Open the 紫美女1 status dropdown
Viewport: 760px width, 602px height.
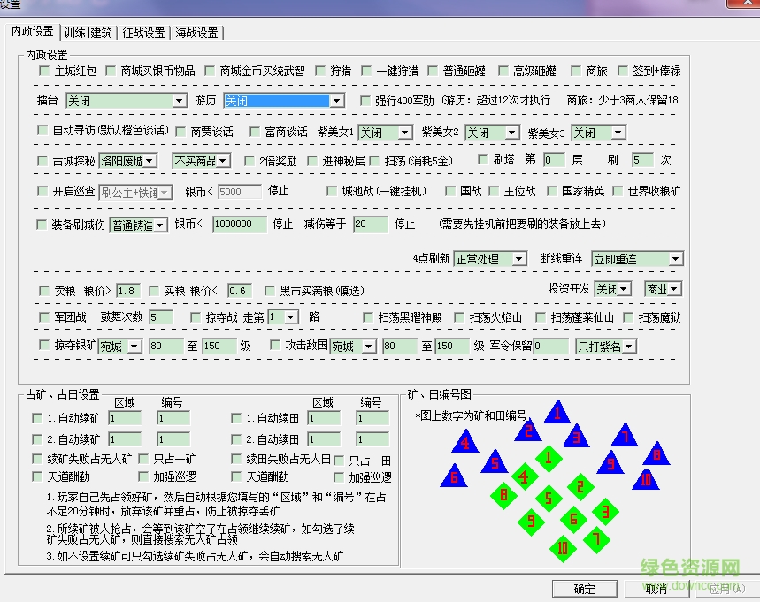(406, 131)
